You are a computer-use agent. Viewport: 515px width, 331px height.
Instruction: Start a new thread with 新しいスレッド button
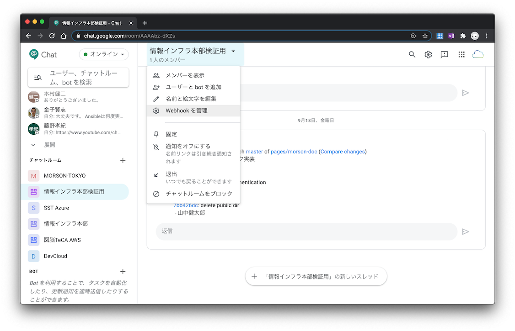coord(316,276)
